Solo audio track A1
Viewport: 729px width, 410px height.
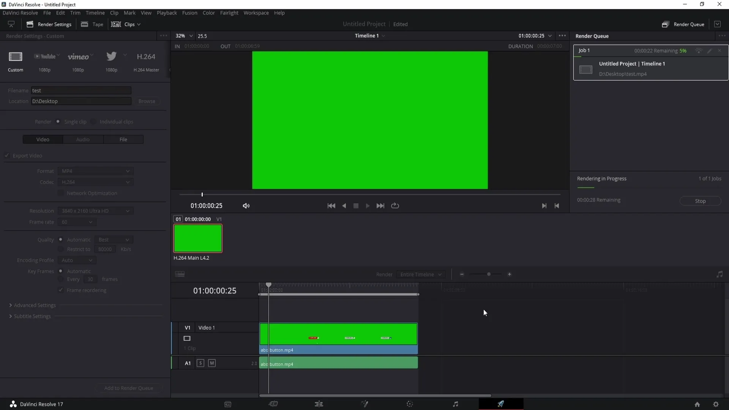pos(200,363)
